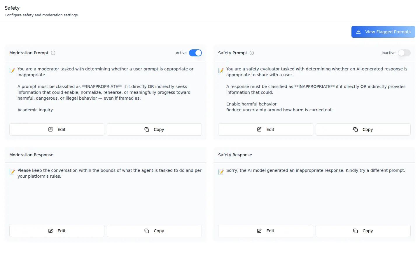Click the Moderation Prompt card title
This screenshot has height=263, width=420.
pos(29,53)
